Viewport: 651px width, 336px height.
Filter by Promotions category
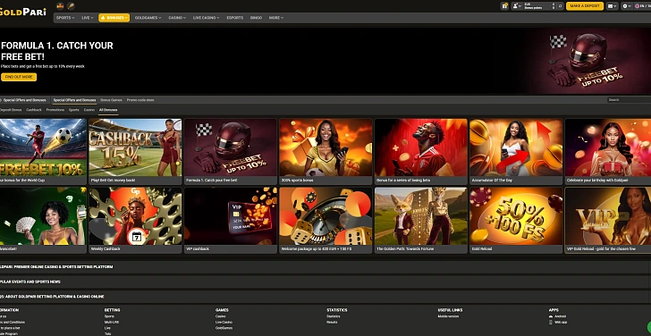[55, 110]
